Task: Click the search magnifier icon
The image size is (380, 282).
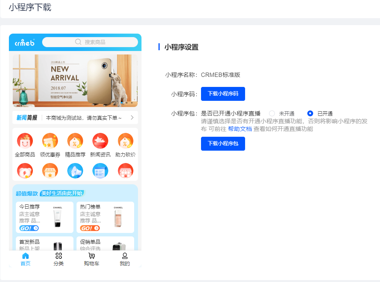Action: (78, 42)
